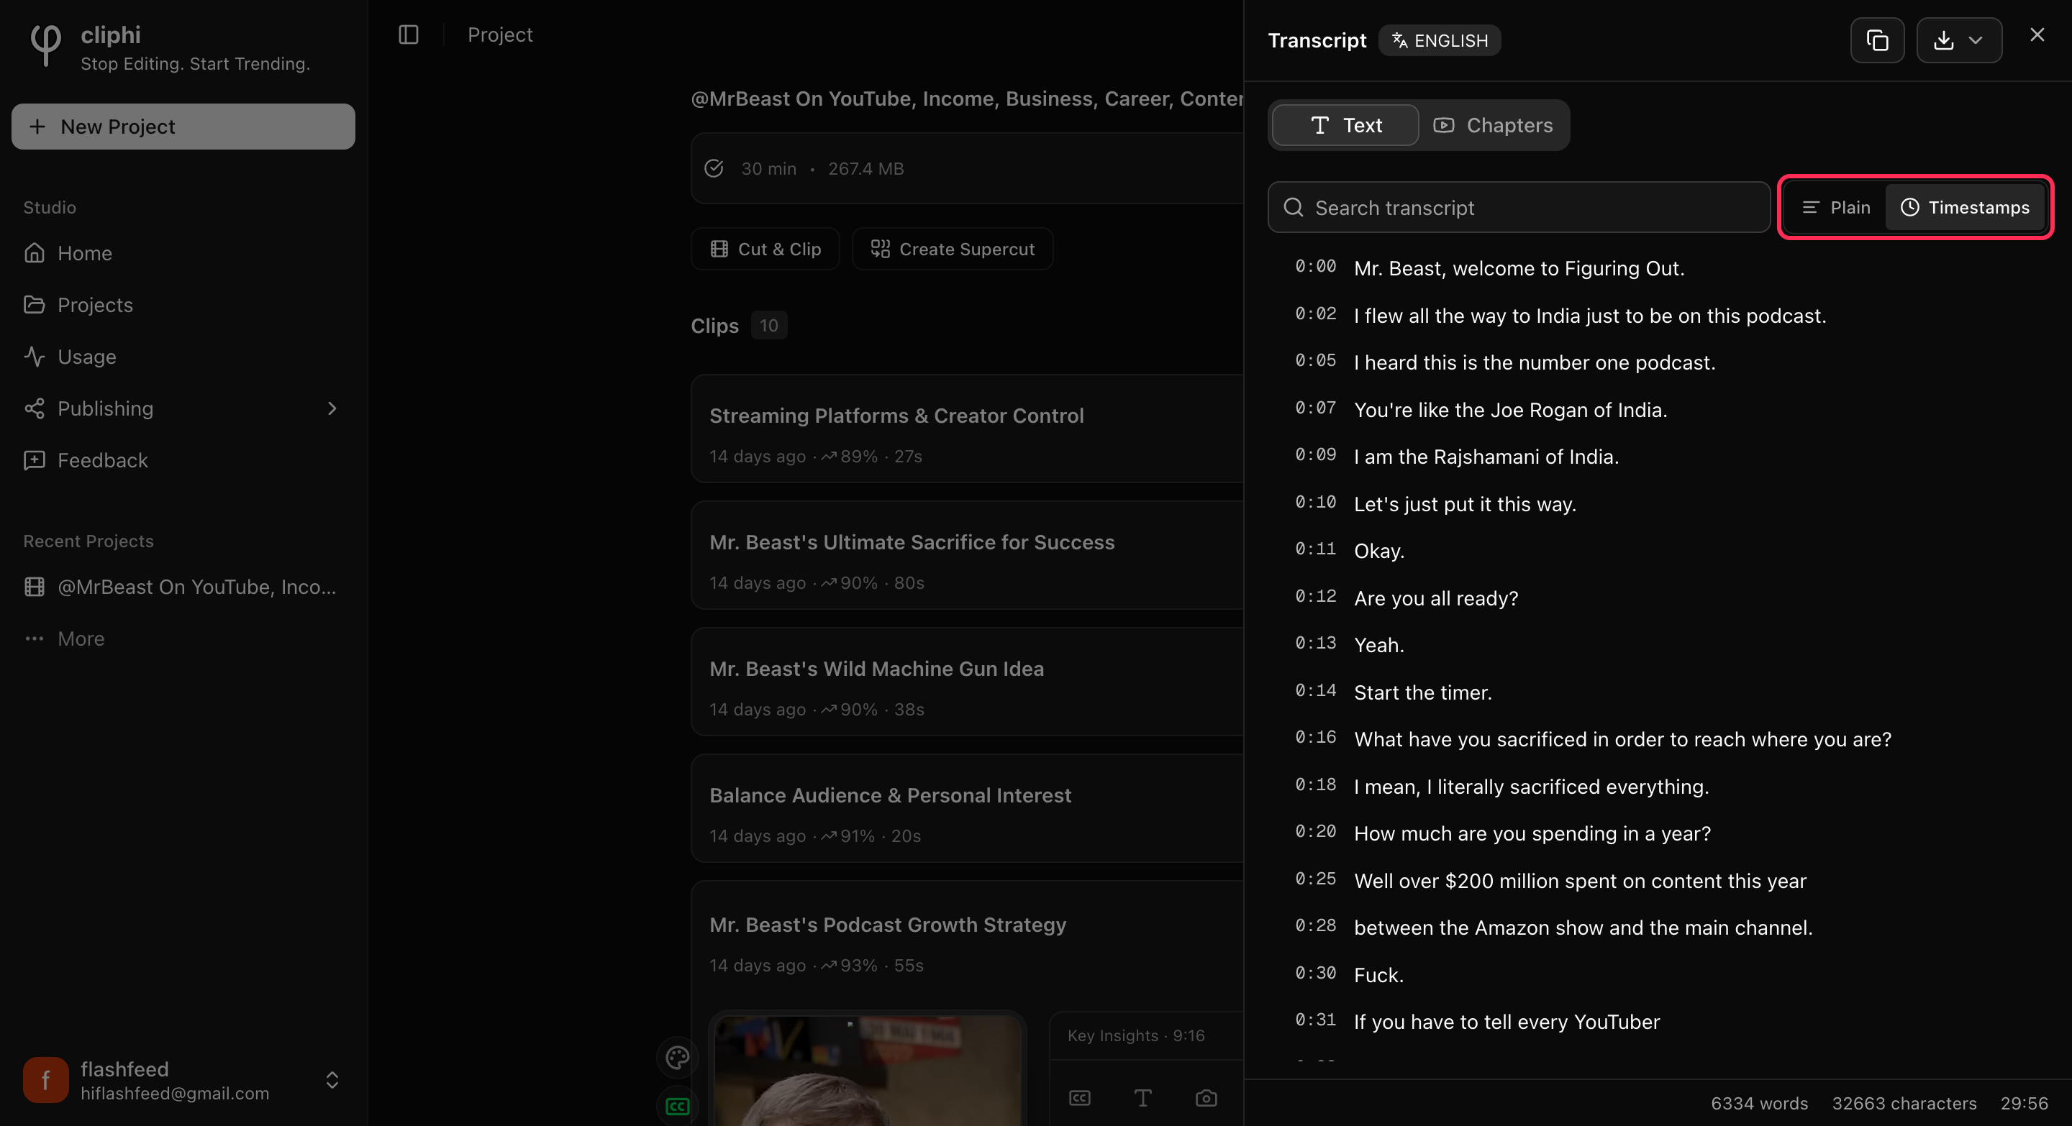Open the recent @MrBeast On YouTube project

click(x=183, y=587)
